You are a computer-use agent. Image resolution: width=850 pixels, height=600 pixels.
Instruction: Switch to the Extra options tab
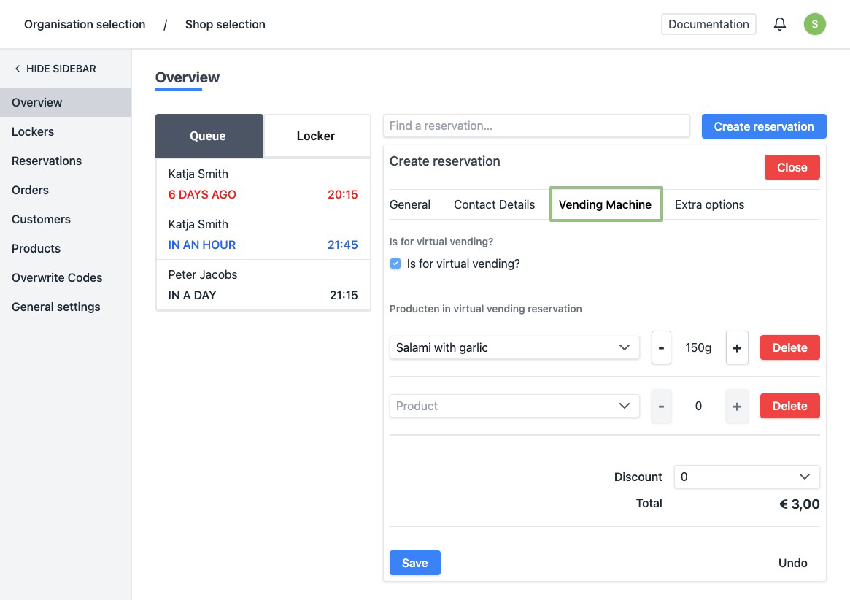click(709, 204)
